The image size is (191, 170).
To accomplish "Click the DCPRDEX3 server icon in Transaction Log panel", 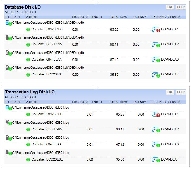I will [x=156, y=144].
